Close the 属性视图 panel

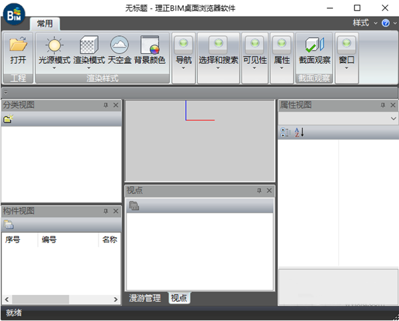click(393, 105)
